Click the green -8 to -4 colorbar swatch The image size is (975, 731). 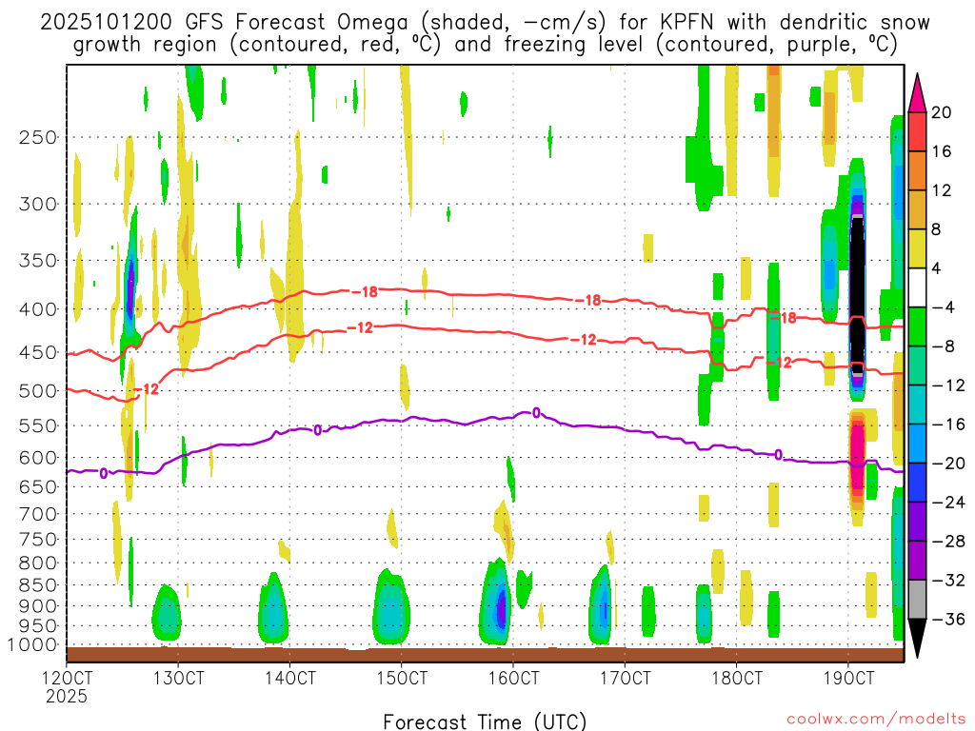[917, 326]
